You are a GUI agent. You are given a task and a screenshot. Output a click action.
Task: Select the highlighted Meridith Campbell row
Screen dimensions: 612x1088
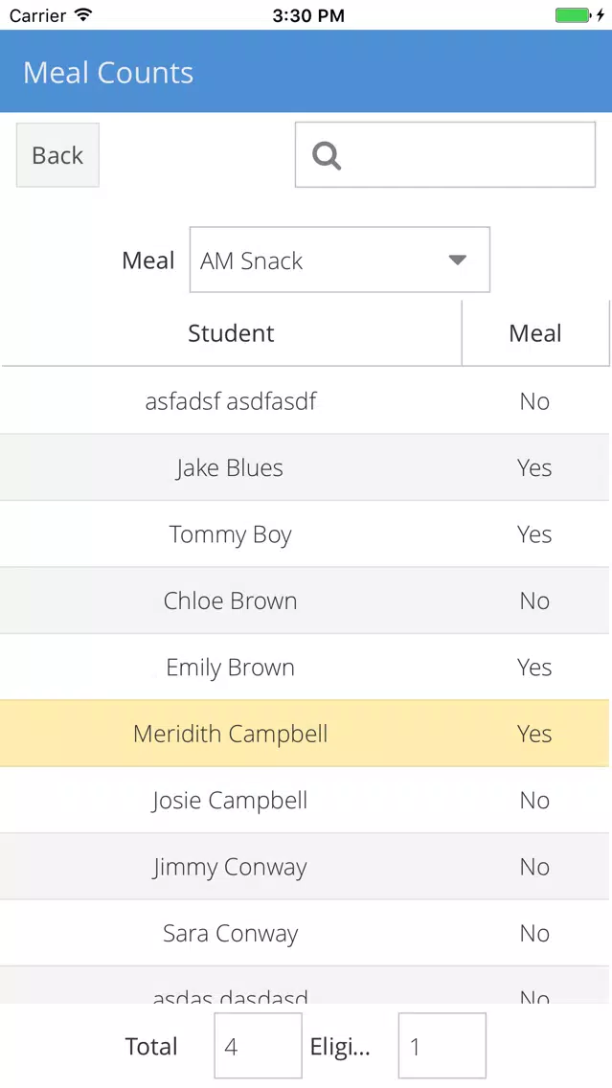[305, 734]
